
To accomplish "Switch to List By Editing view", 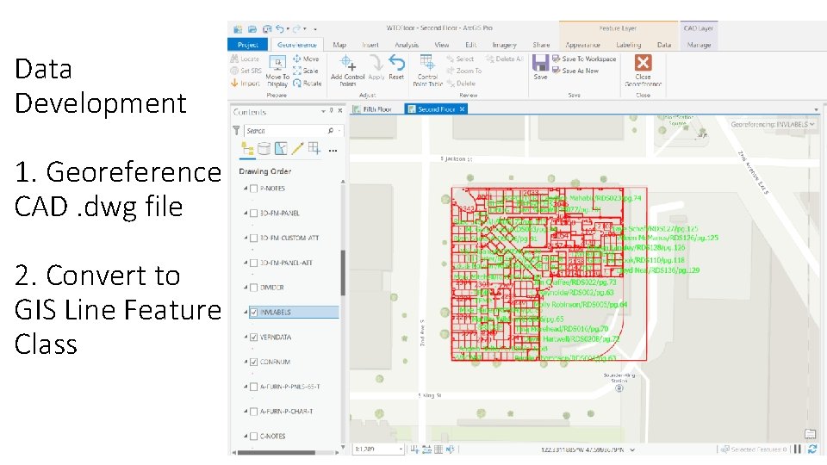I will (x=297, y=149).
